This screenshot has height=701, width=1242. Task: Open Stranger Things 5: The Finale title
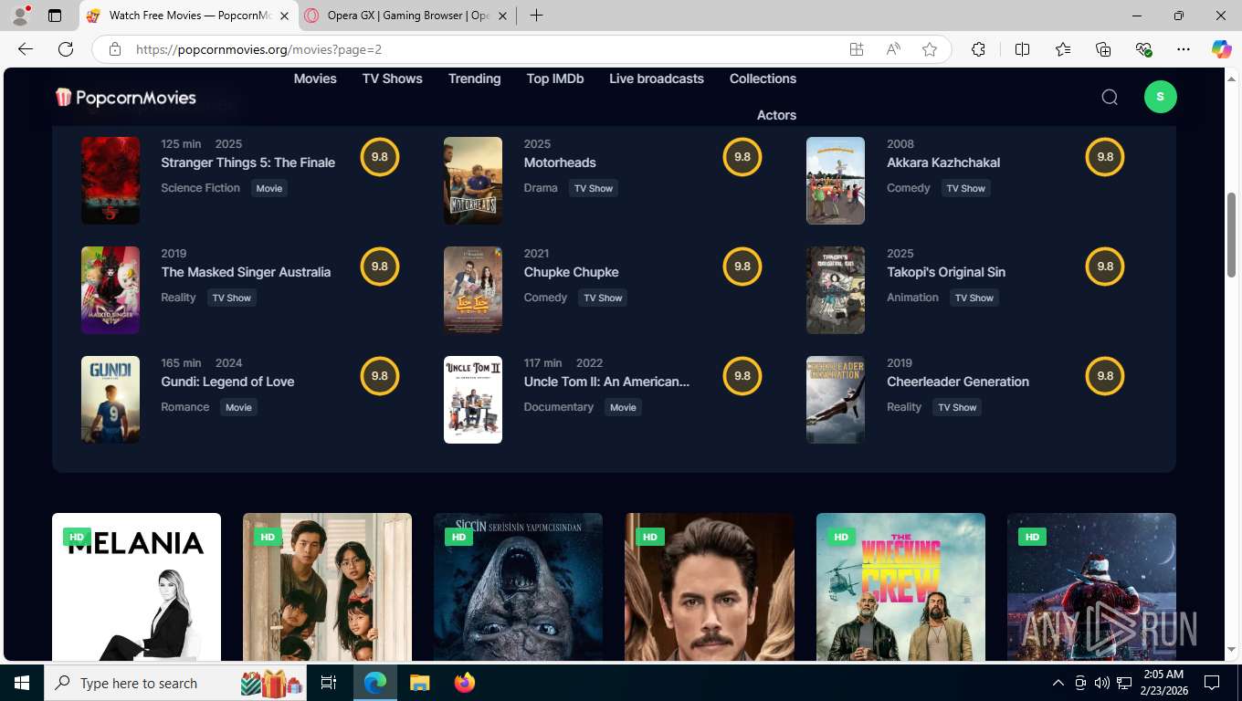coord(248,162)
